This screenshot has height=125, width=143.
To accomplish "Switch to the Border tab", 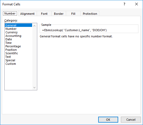I will click(x=59, y=14).
